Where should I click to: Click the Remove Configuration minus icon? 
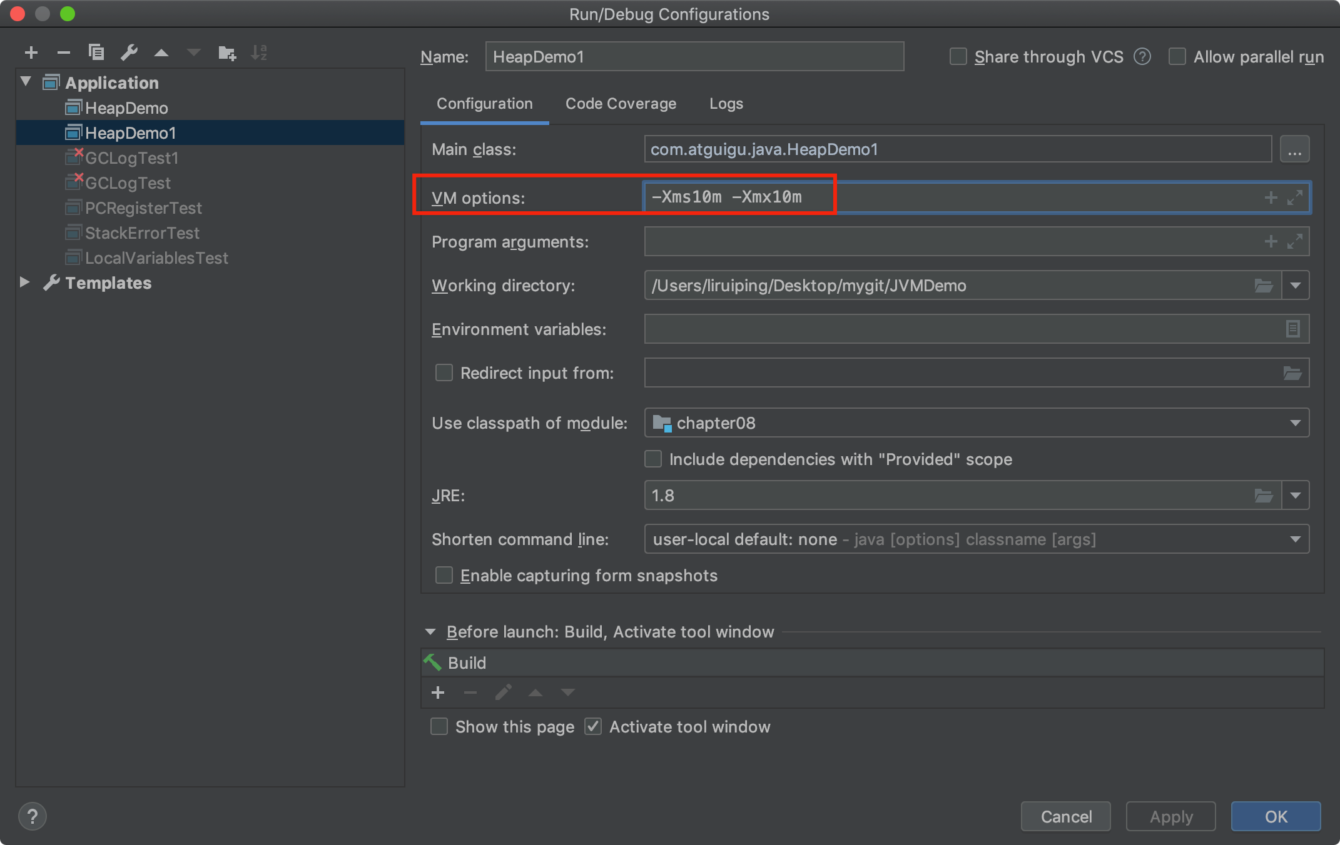pyautogui.click(x=63, y=52)
